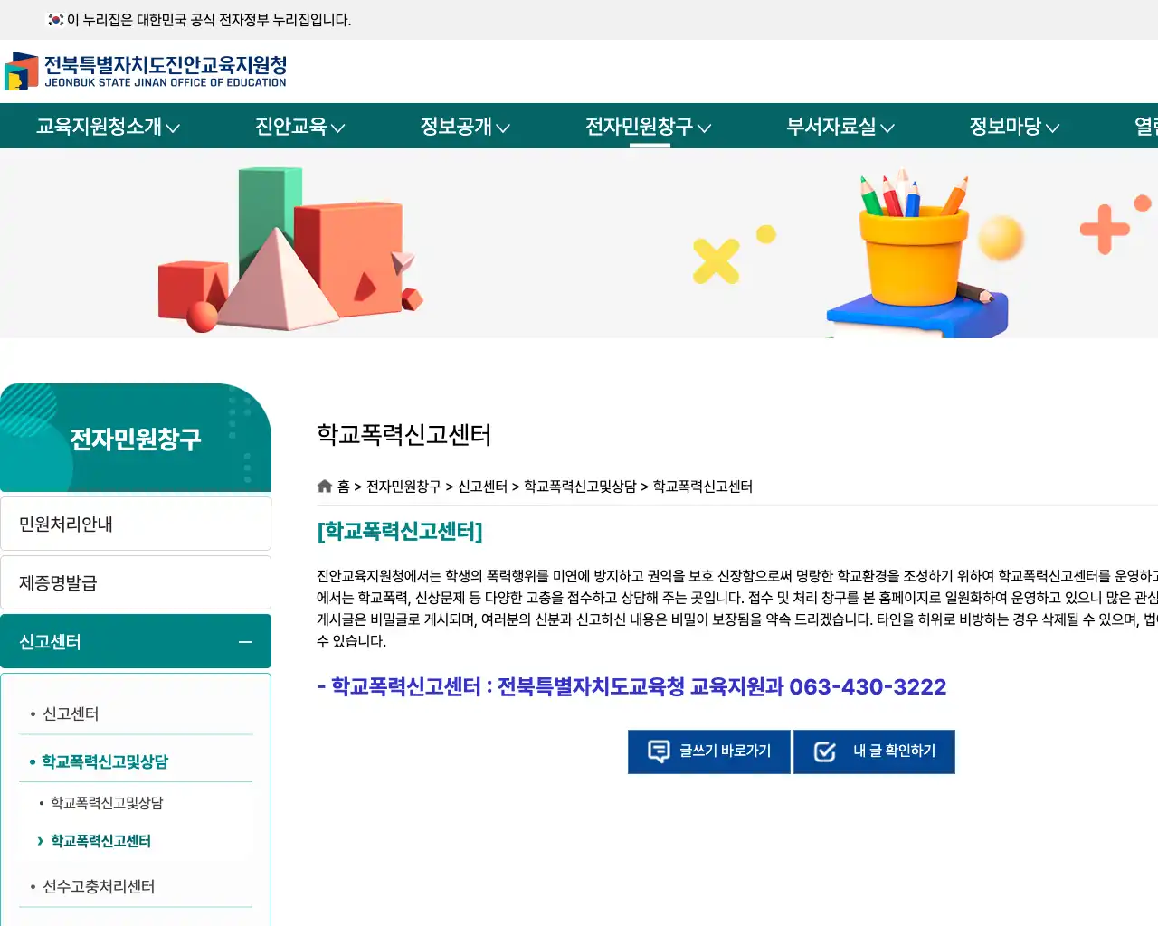Click the speech bubble icon on 글쓰기 바로가기

657,751
